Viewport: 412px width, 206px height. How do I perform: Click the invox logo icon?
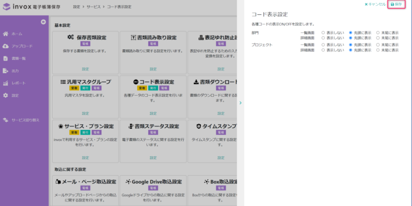tap(6, 7)
